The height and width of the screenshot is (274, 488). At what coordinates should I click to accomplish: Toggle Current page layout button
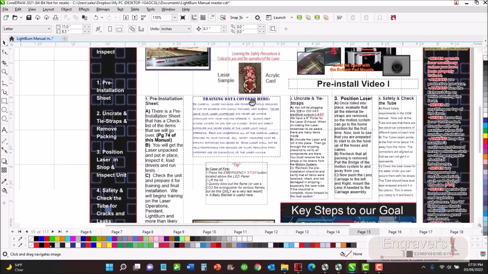(x=141, y=29)
